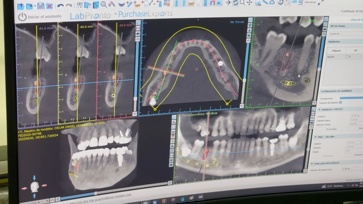Select the rotate view tool
363x204 pixels.
[235, 3]
